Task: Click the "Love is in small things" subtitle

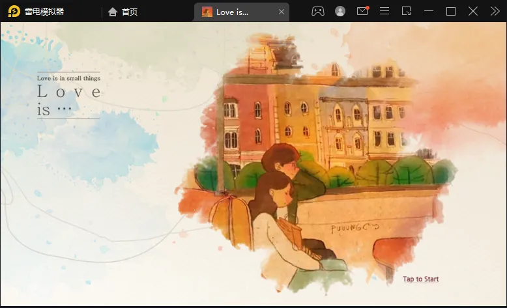Action: tap(68, 78)
